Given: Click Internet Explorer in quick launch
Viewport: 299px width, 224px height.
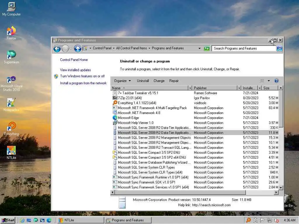Looking at the screenshot, I should tap(22, 220).
